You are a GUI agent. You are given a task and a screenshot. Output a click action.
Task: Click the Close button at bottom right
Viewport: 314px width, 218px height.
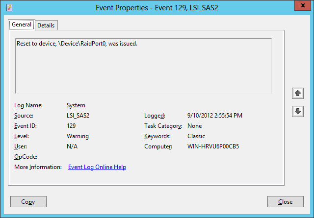(285, 202)
